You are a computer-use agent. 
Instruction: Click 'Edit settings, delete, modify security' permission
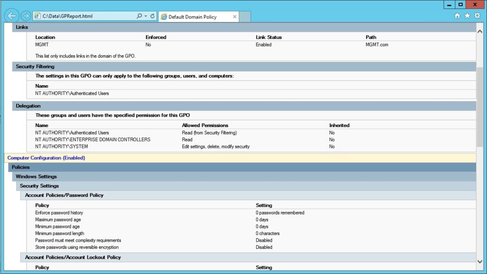(215, 147)
